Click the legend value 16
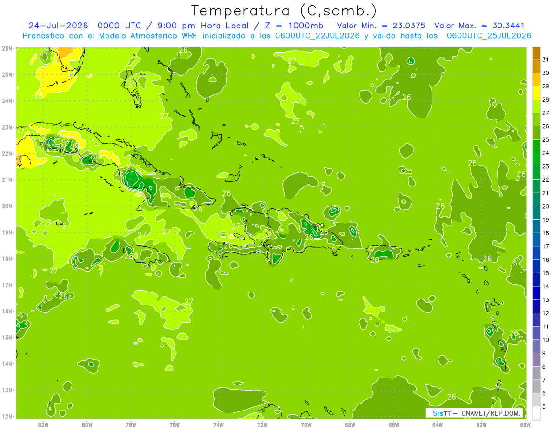This screenshot has width=558, height=431. tap(545, 260)
